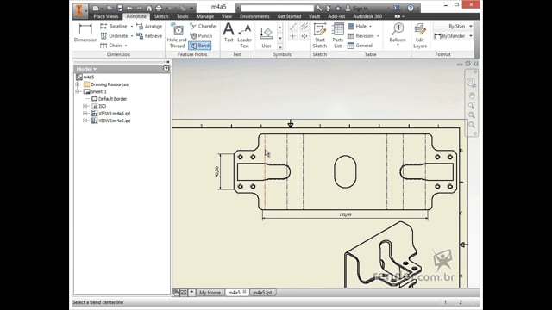Open the Hole and Thread note tool
The height and width of the screenshot is (310, 552).
[177, 35]
